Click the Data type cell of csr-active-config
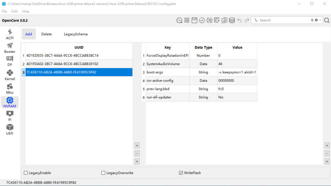Viewport: 331px width, 186px height. click(203, 81)
